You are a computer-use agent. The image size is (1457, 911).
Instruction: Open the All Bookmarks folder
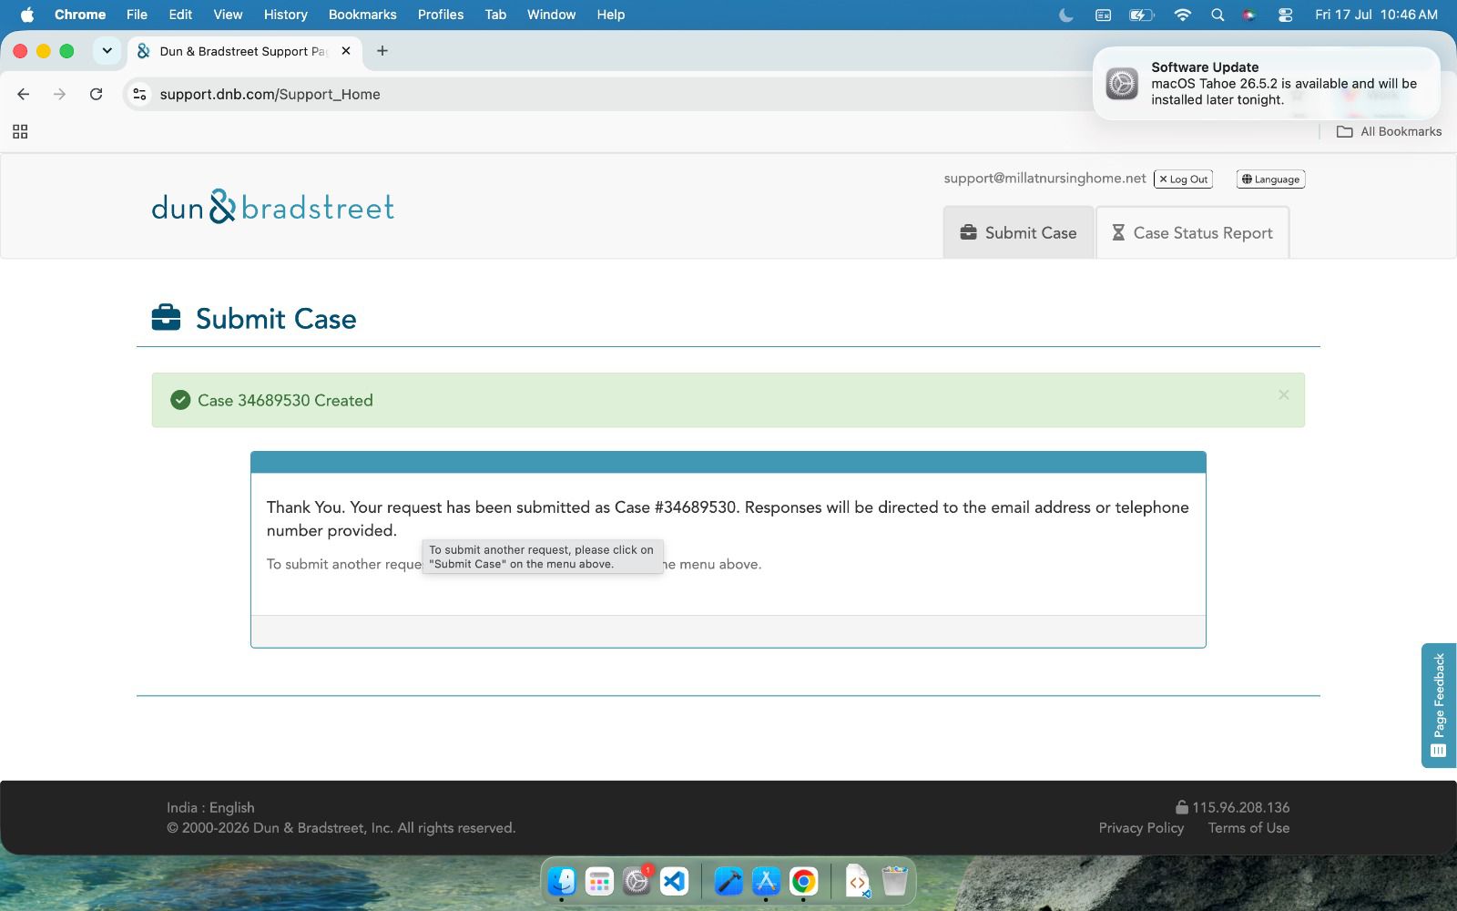pyautogui.click(x=1389, y=132)
